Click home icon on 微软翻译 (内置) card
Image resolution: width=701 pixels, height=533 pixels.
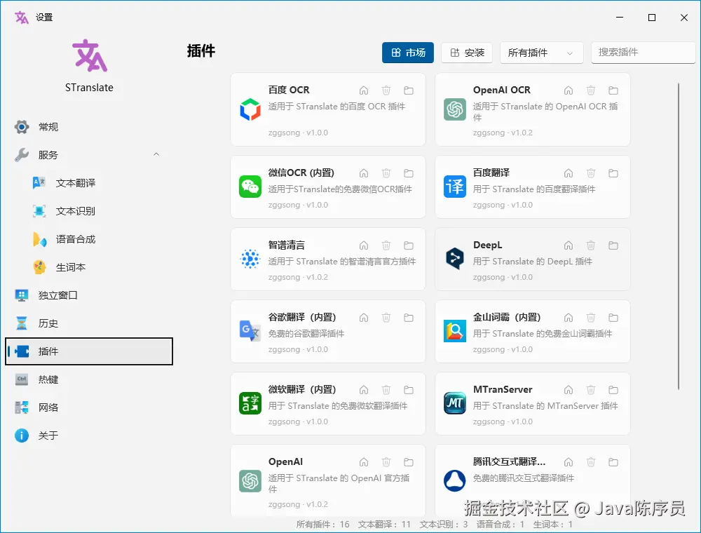[x=364, y=390]
